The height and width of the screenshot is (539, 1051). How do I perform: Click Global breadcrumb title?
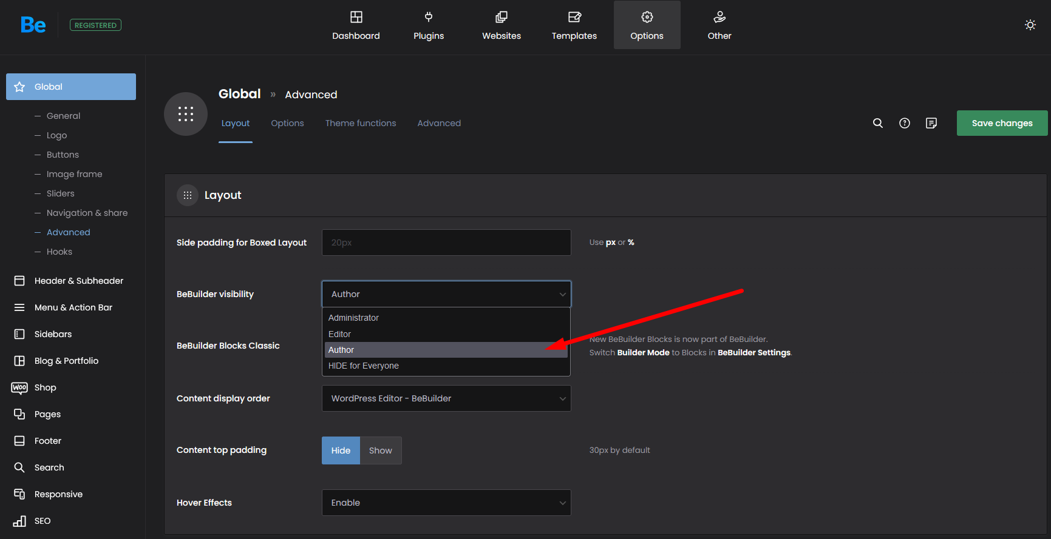pos(240,94)
